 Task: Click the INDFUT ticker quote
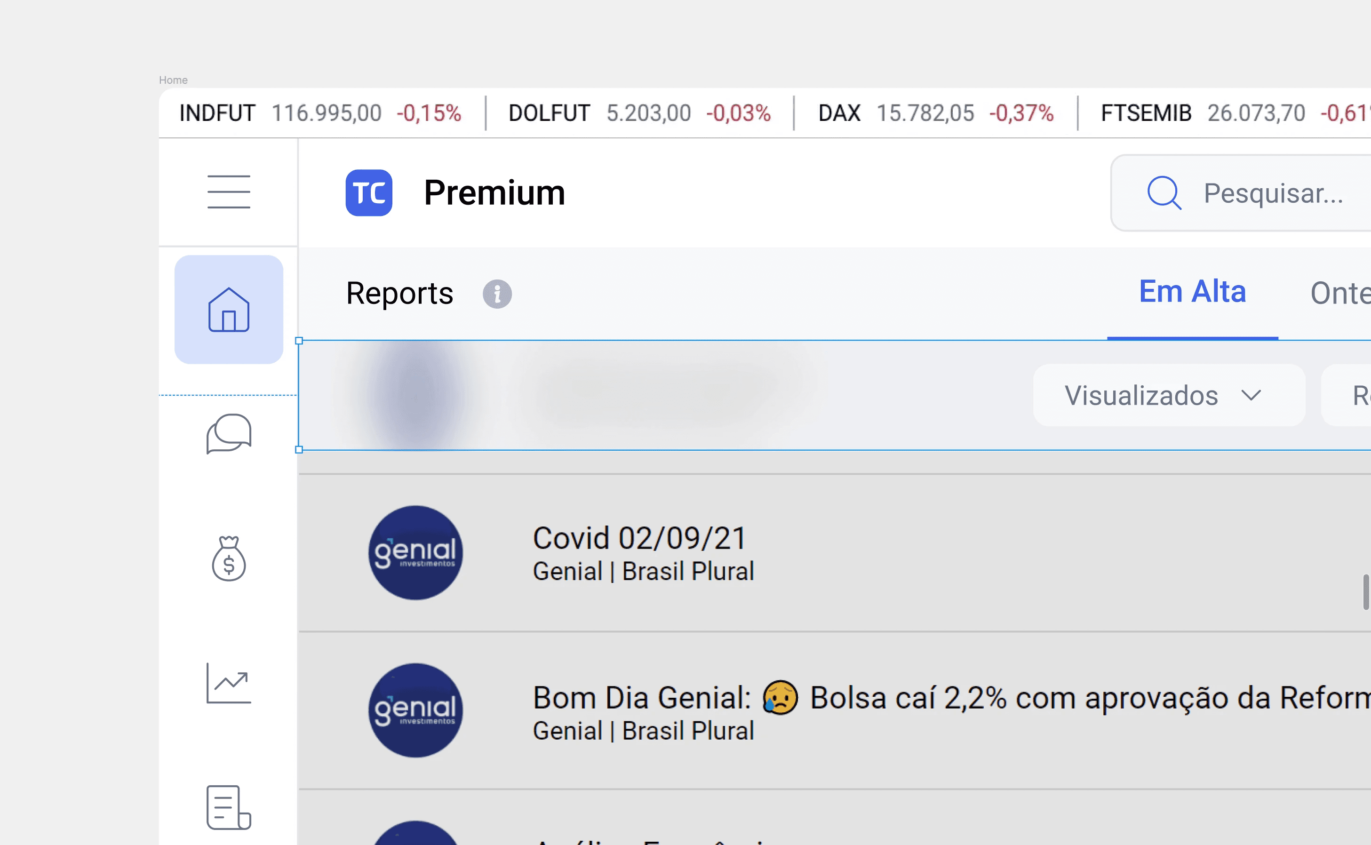pos(319,113)
